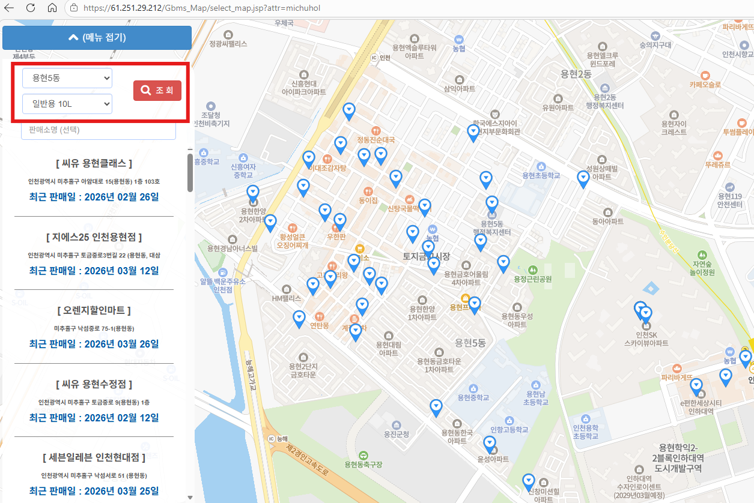Click the 인항고등학교 school icon
This screenshot has height=503, width=754.
(x=509, y=420)
